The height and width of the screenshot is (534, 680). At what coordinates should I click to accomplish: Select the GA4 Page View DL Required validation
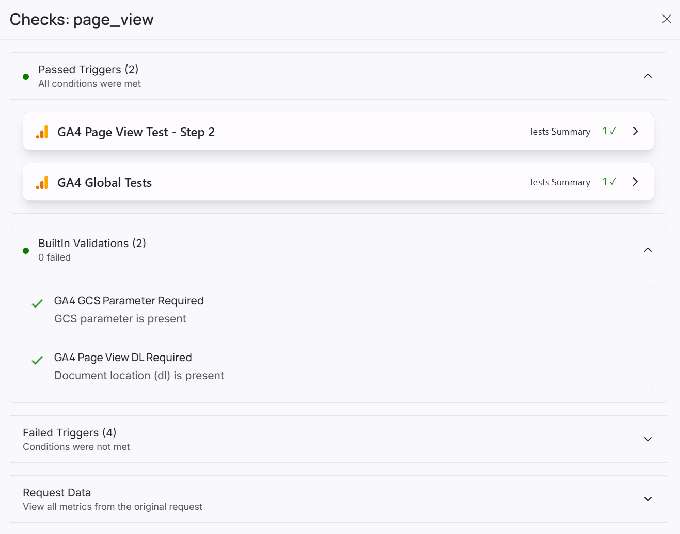coord(338,366)
